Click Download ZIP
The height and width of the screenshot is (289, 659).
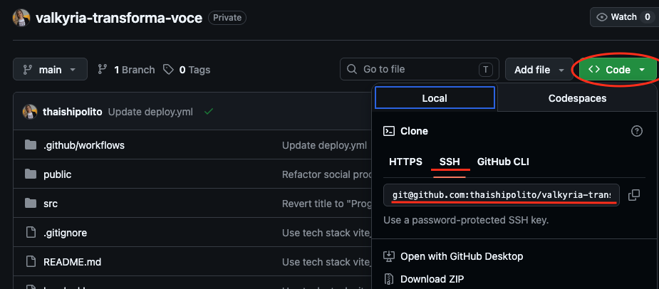pyautogui.click(x=432, y=279)
